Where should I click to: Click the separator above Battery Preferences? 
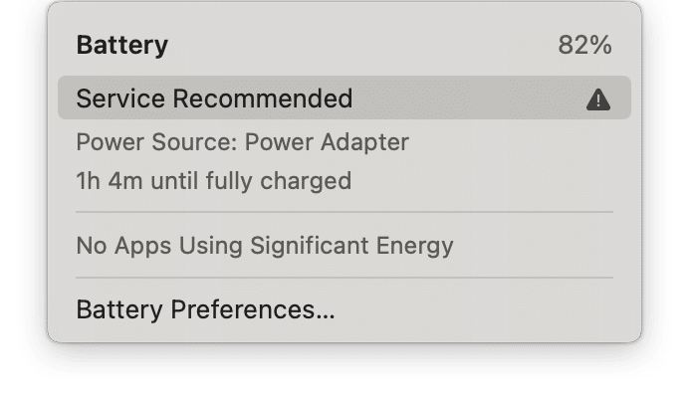(344, 277)
